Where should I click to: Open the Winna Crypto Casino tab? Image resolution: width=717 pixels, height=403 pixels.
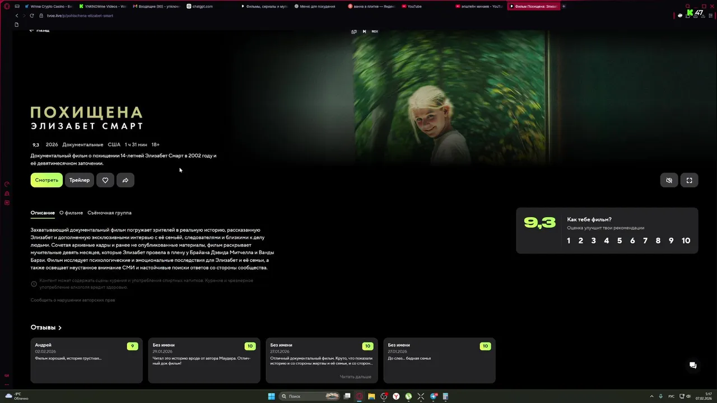(48, 6)
